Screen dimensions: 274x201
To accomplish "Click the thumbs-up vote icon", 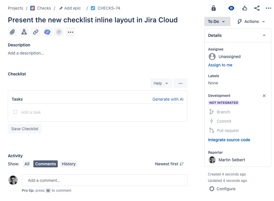I will (245, 8).
